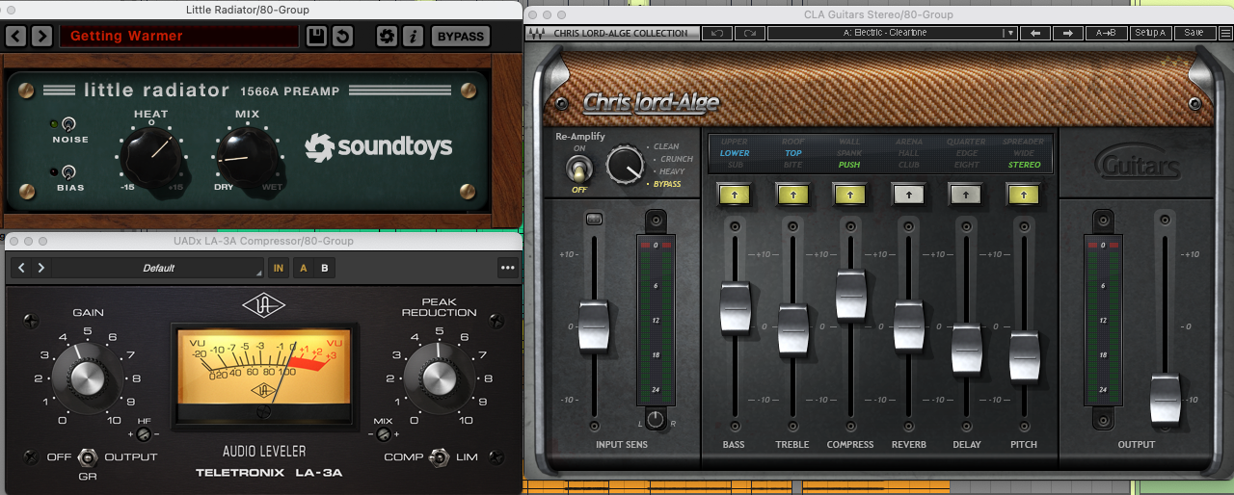Select the B setting on LA-3A
The image size is (1234, 495).
(324, 268)
